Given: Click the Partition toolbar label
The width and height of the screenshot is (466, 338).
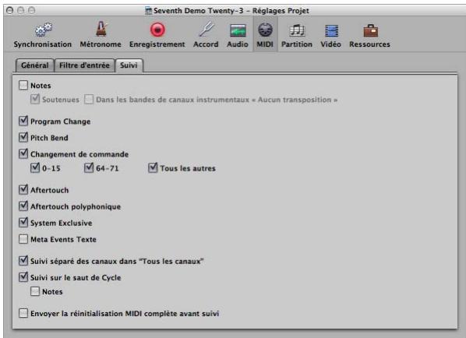Looking at the screenshot, I should point(297,44).
